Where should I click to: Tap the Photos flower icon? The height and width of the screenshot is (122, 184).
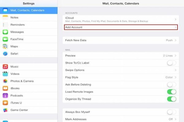coord(5,81)
